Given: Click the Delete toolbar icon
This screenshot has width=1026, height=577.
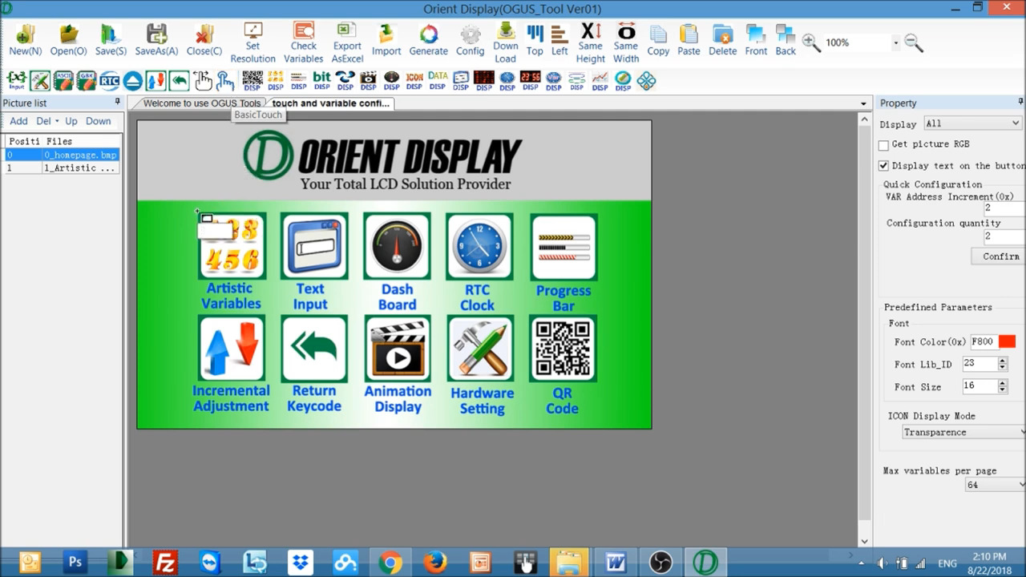Looking at the screenshot, I should pyautogui.click(x=722, y=40).
